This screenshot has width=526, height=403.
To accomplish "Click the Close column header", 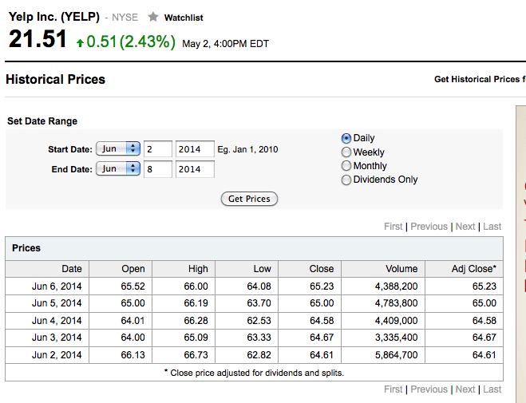I will point(310,269).
